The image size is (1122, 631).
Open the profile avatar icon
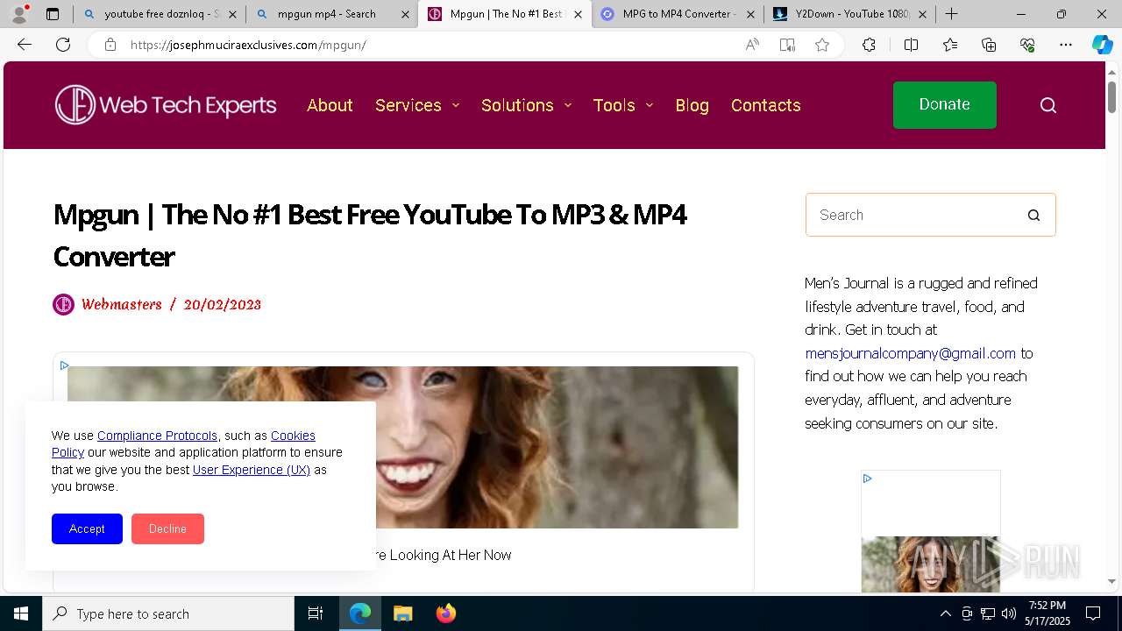[x=19, y=14]
